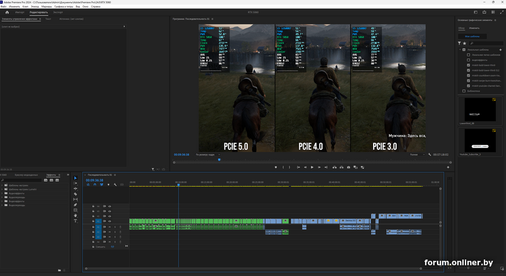The image size is (506, 276).
Task: Toggle checkbox for mxkit-bold-lower-third template
Action: (467, 65)
